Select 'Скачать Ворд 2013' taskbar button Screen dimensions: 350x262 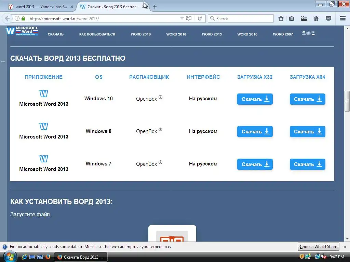tap(81, 257)
